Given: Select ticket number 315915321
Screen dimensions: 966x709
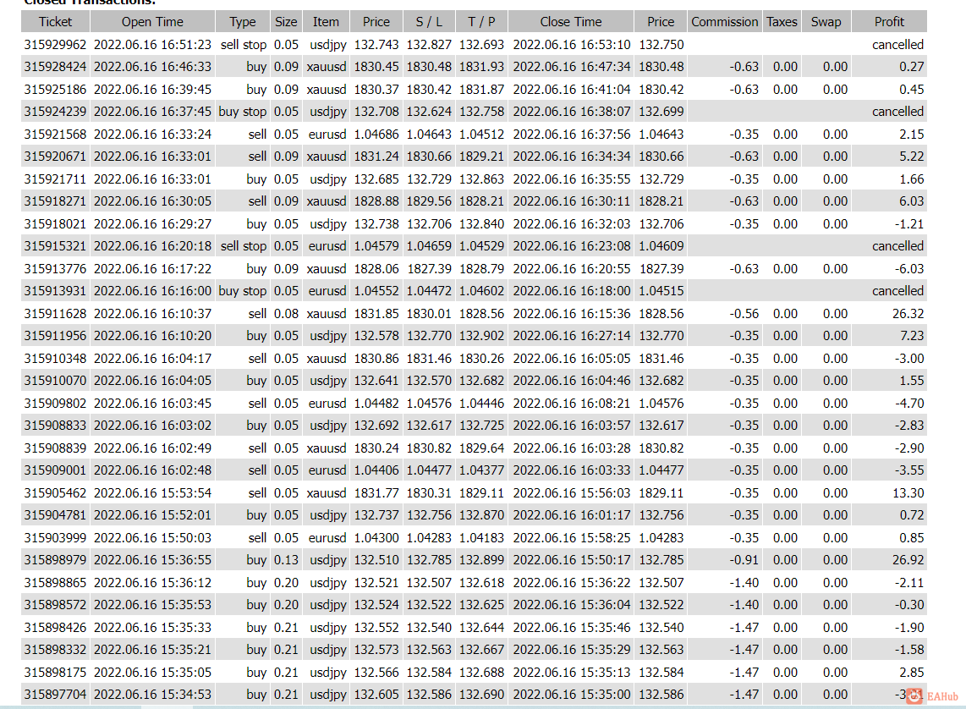Looking at the screenshot, I should tap(56, 246).
